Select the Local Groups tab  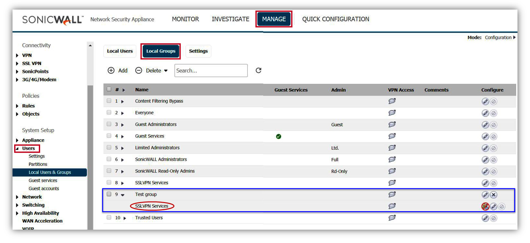coord(161,51)
